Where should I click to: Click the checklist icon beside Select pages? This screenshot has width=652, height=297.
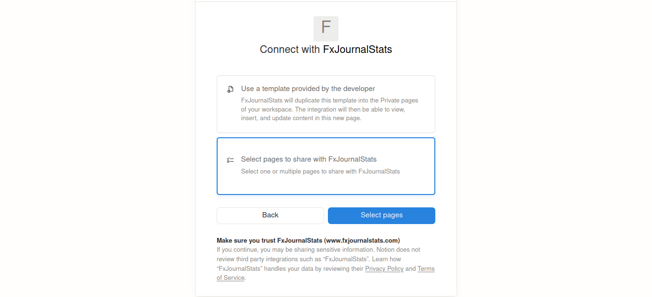(231, 160)
